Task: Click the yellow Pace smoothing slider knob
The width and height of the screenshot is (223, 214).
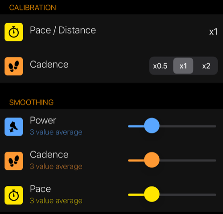Action: point(152,194)
